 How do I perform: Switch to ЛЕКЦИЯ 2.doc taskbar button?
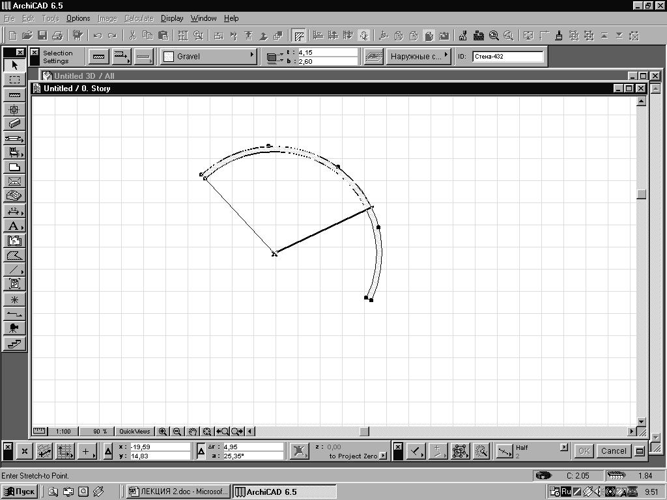178,492
